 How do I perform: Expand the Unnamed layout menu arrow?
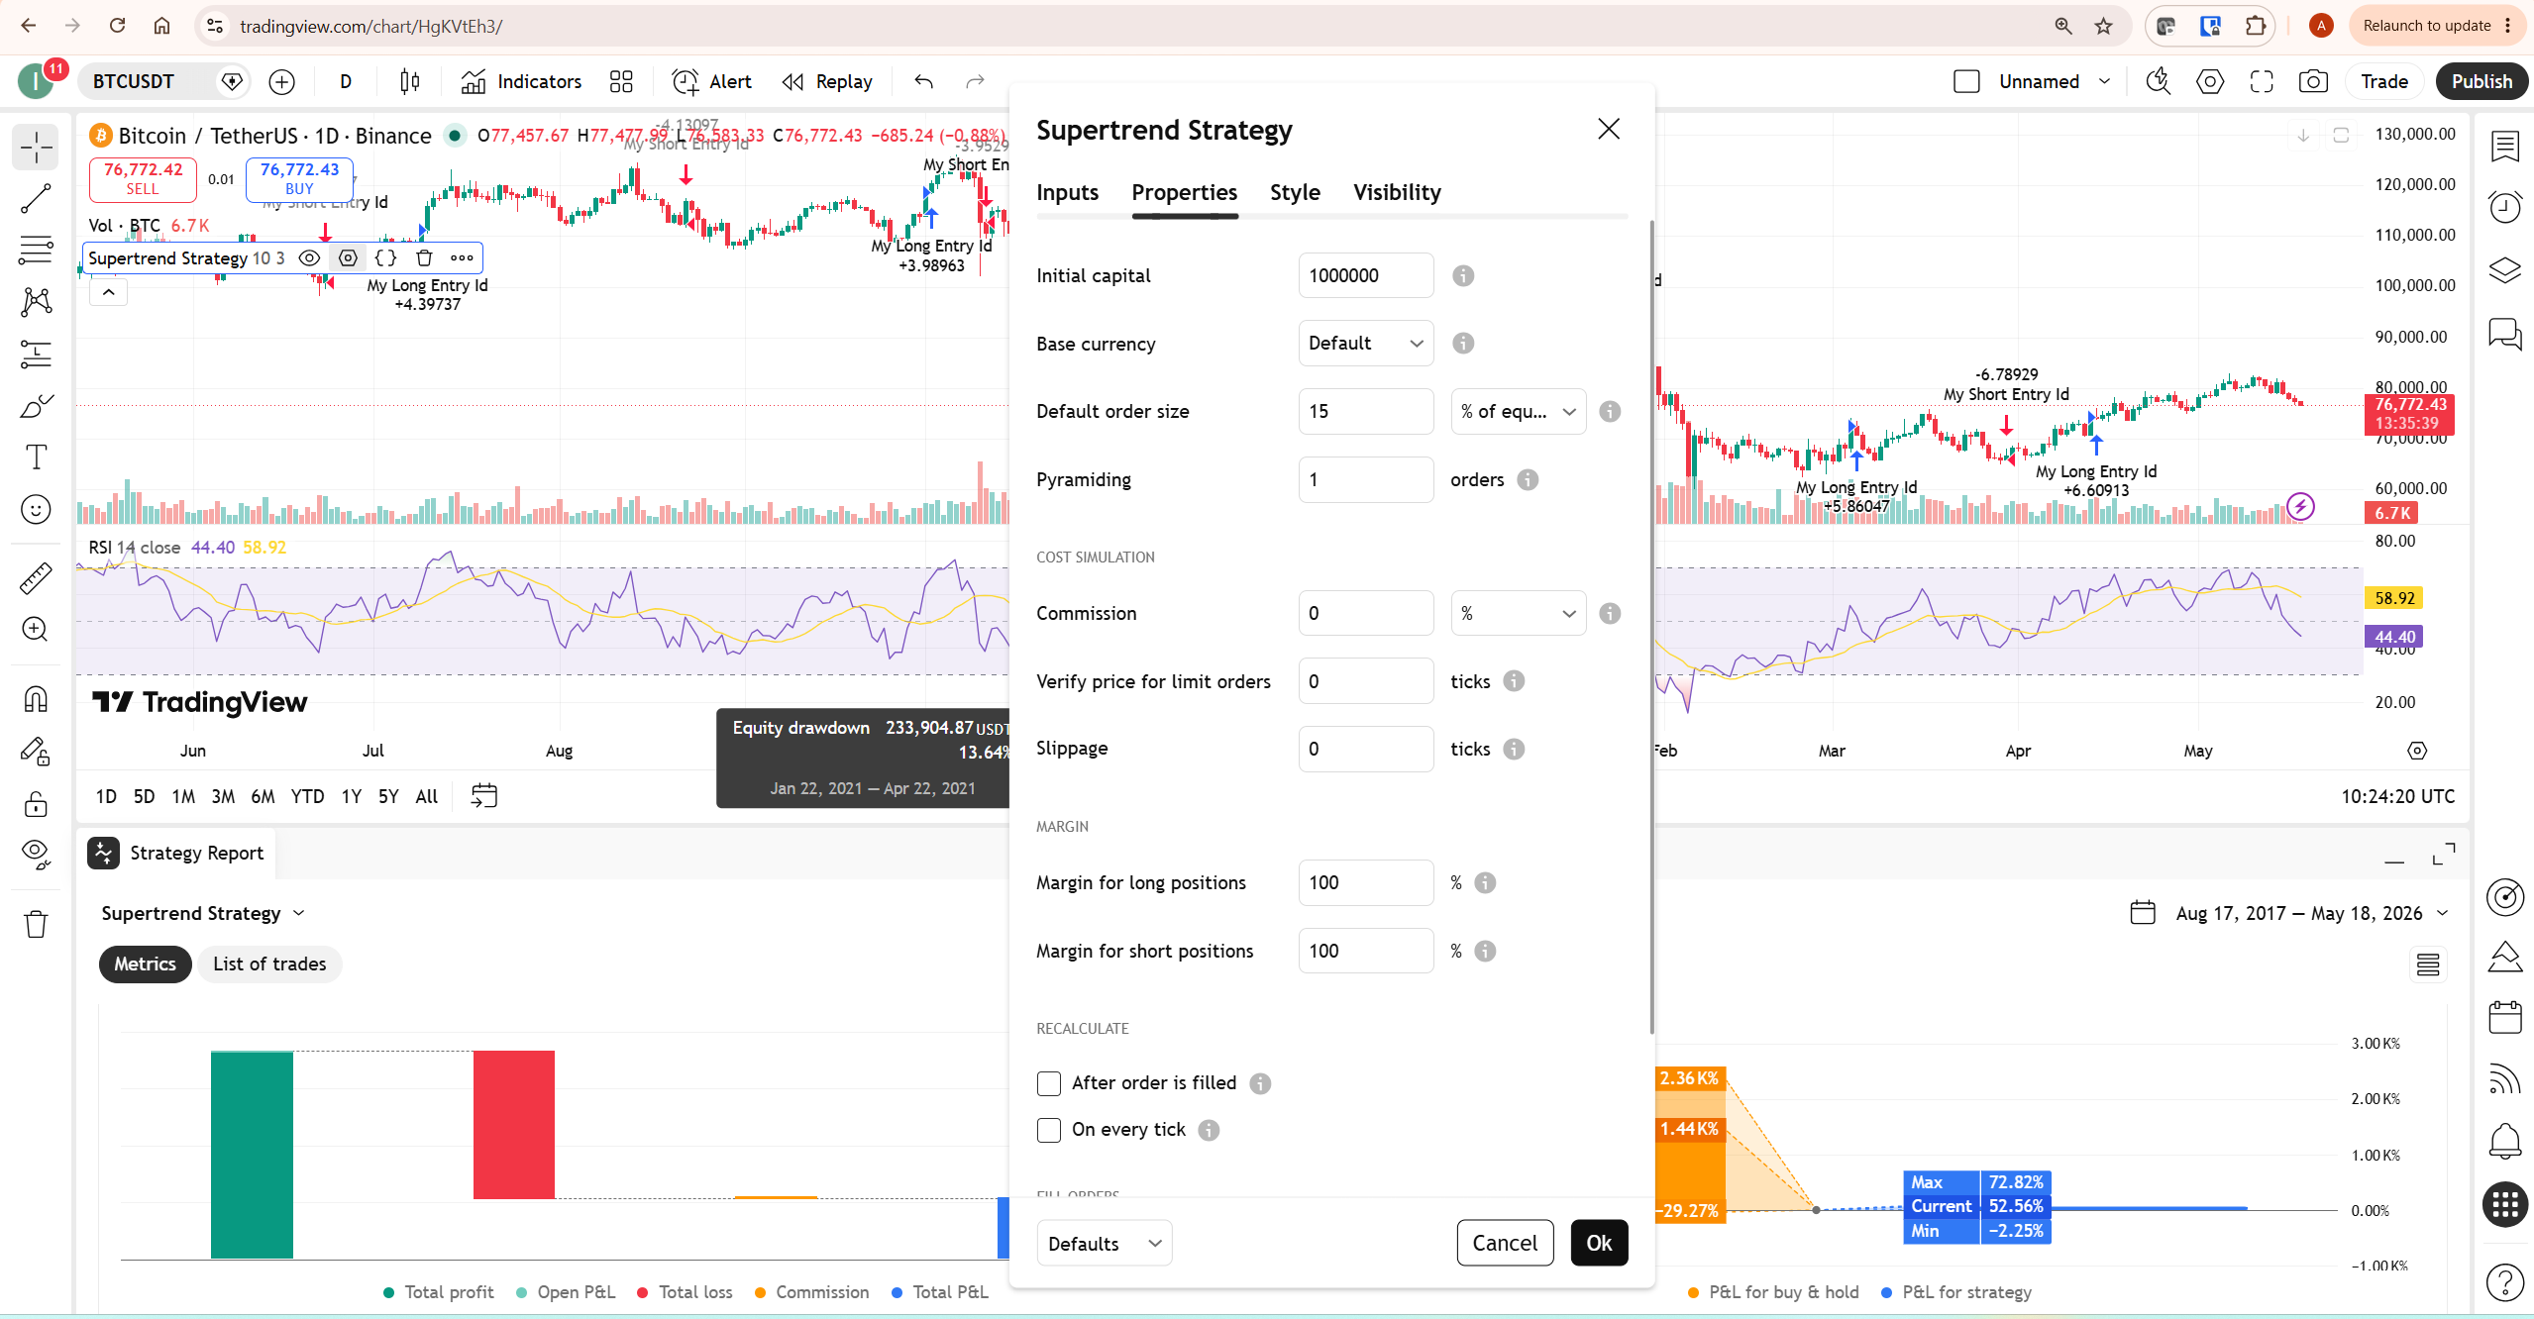pos(2104,81)
